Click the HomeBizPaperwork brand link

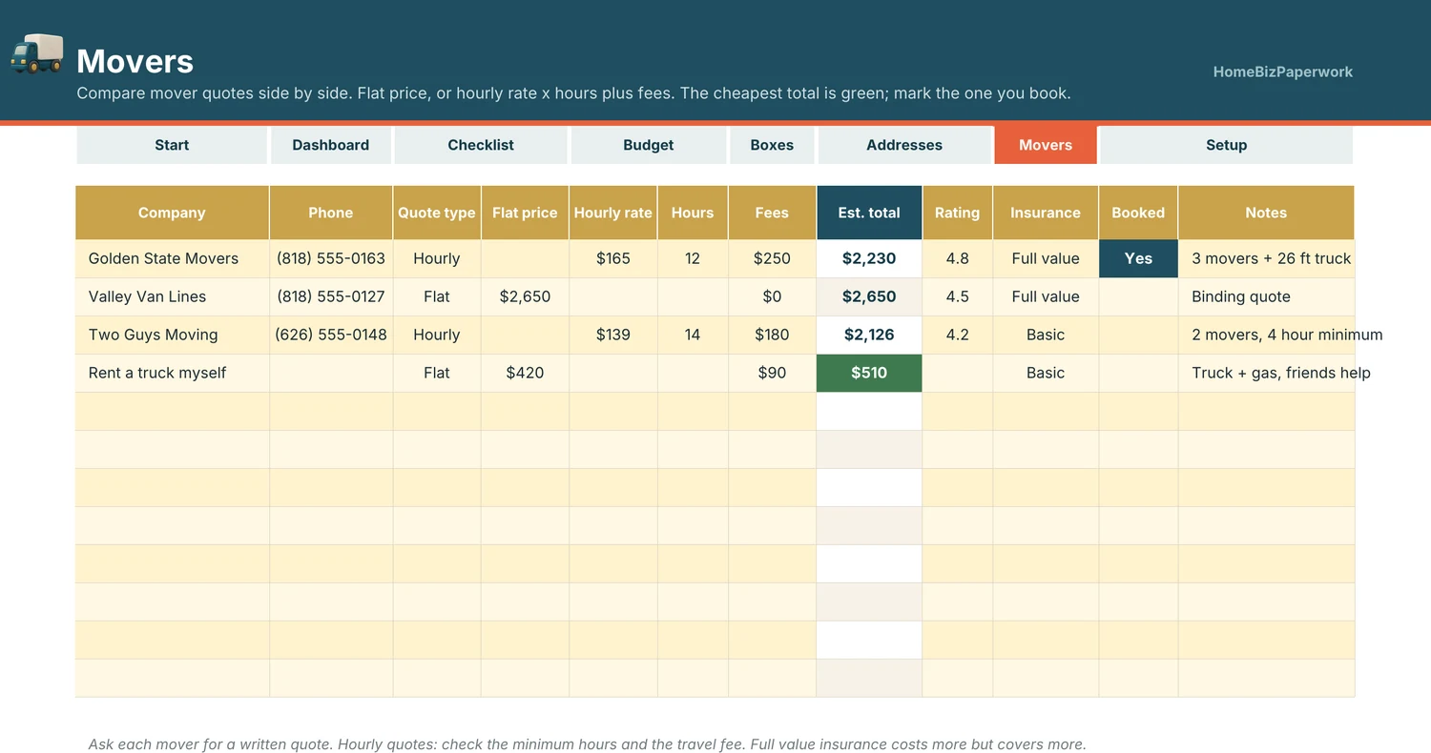point(1282,71)
